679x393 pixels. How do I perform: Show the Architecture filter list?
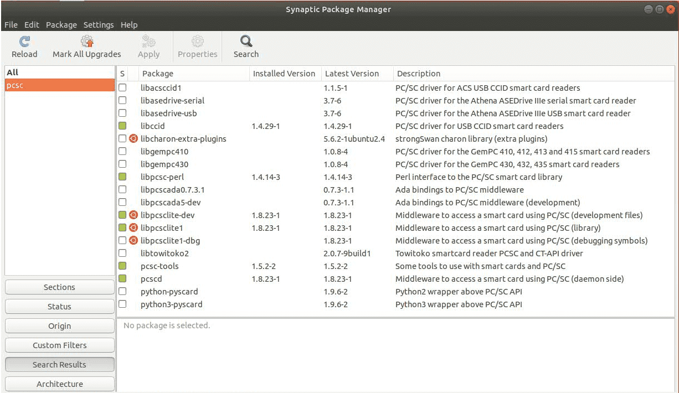59,384
